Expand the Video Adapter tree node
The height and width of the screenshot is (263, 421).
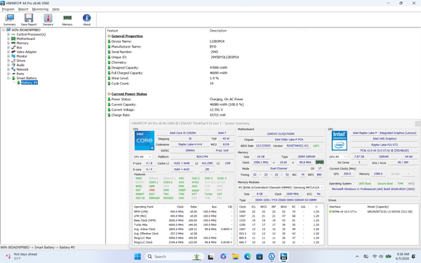coord(8,52)
